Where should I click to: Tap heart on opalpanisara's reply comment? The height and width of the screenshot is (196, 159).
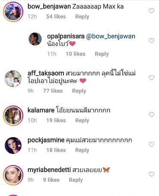152,41
